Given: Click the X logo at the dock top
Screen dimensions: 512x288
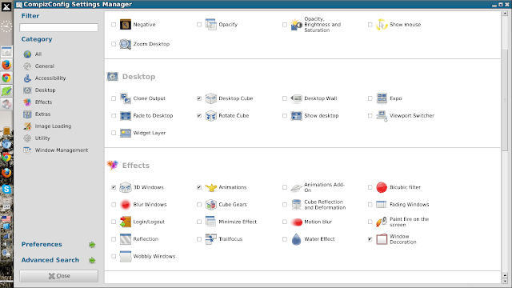Looking at the screenshot, I should (6, 6).
